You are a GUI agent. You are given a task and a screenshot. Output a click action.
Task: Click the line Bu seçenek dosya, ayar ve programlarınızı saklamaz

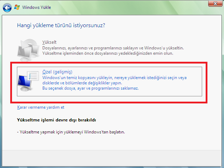(x=90, y=88)
